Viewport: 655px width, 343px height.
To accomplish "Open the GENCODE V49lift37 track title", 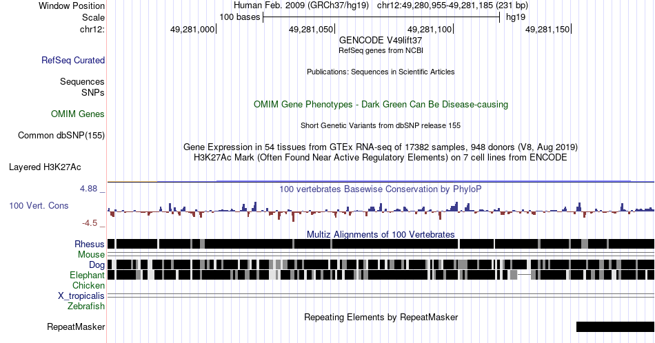I will [381, 41].
